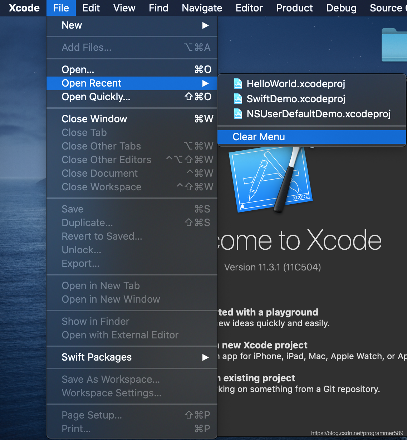Expand the Swift Packages submenu
This screenshot has height=440, width=407.
coord(132,357)
